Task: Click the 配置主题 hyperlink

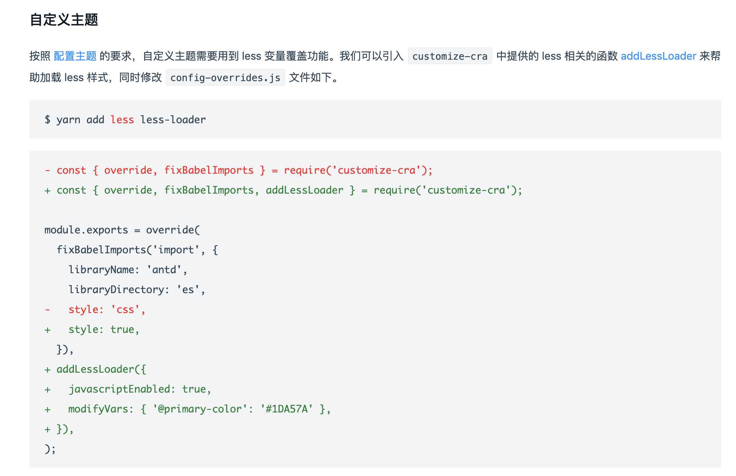Action: coord(75,56)
